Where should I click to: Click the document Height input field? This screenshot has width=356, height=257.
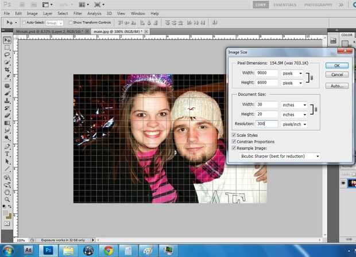268,114
